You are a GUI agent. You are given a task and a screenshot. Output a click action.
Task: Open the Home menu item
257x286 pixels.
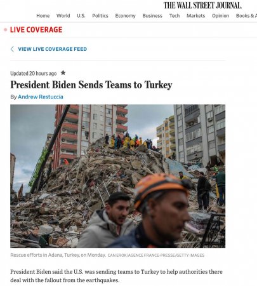tap(43, 16)
